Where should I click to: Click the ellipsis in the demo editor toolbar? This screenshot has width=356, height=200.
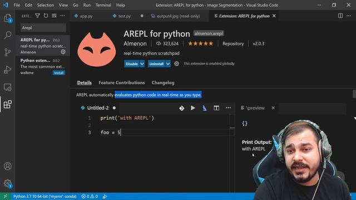click(x=228, y=108)
